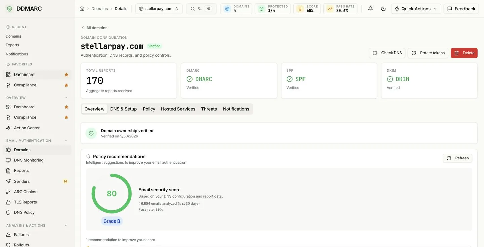Image resolution: width=484 pixels, height=247 pixels.
Task: Collapse the Overview sidebar section
Action: click(x=66, y=98)
